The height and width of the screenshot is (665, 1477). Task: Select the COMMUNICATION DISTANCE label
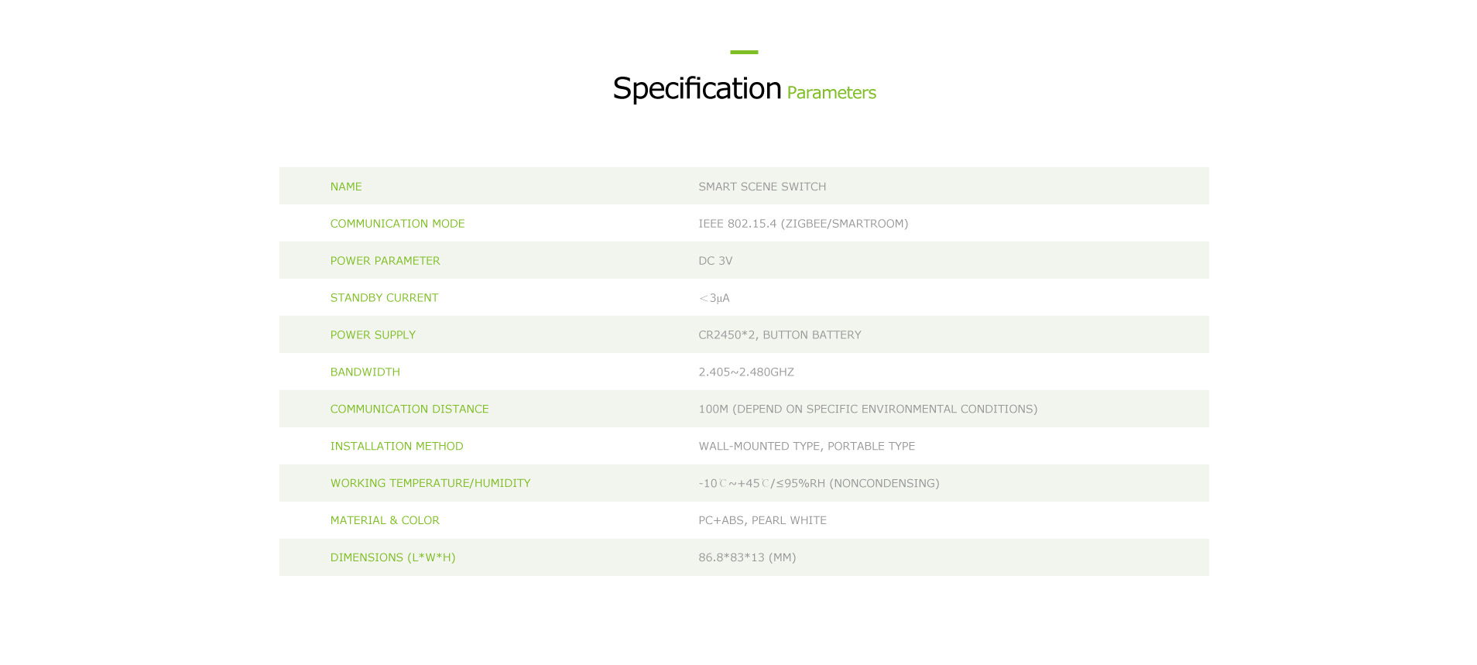[410, 410]
